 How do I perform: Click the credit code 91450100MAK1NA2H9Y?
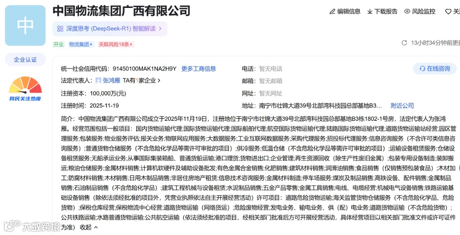click(145, 69)
